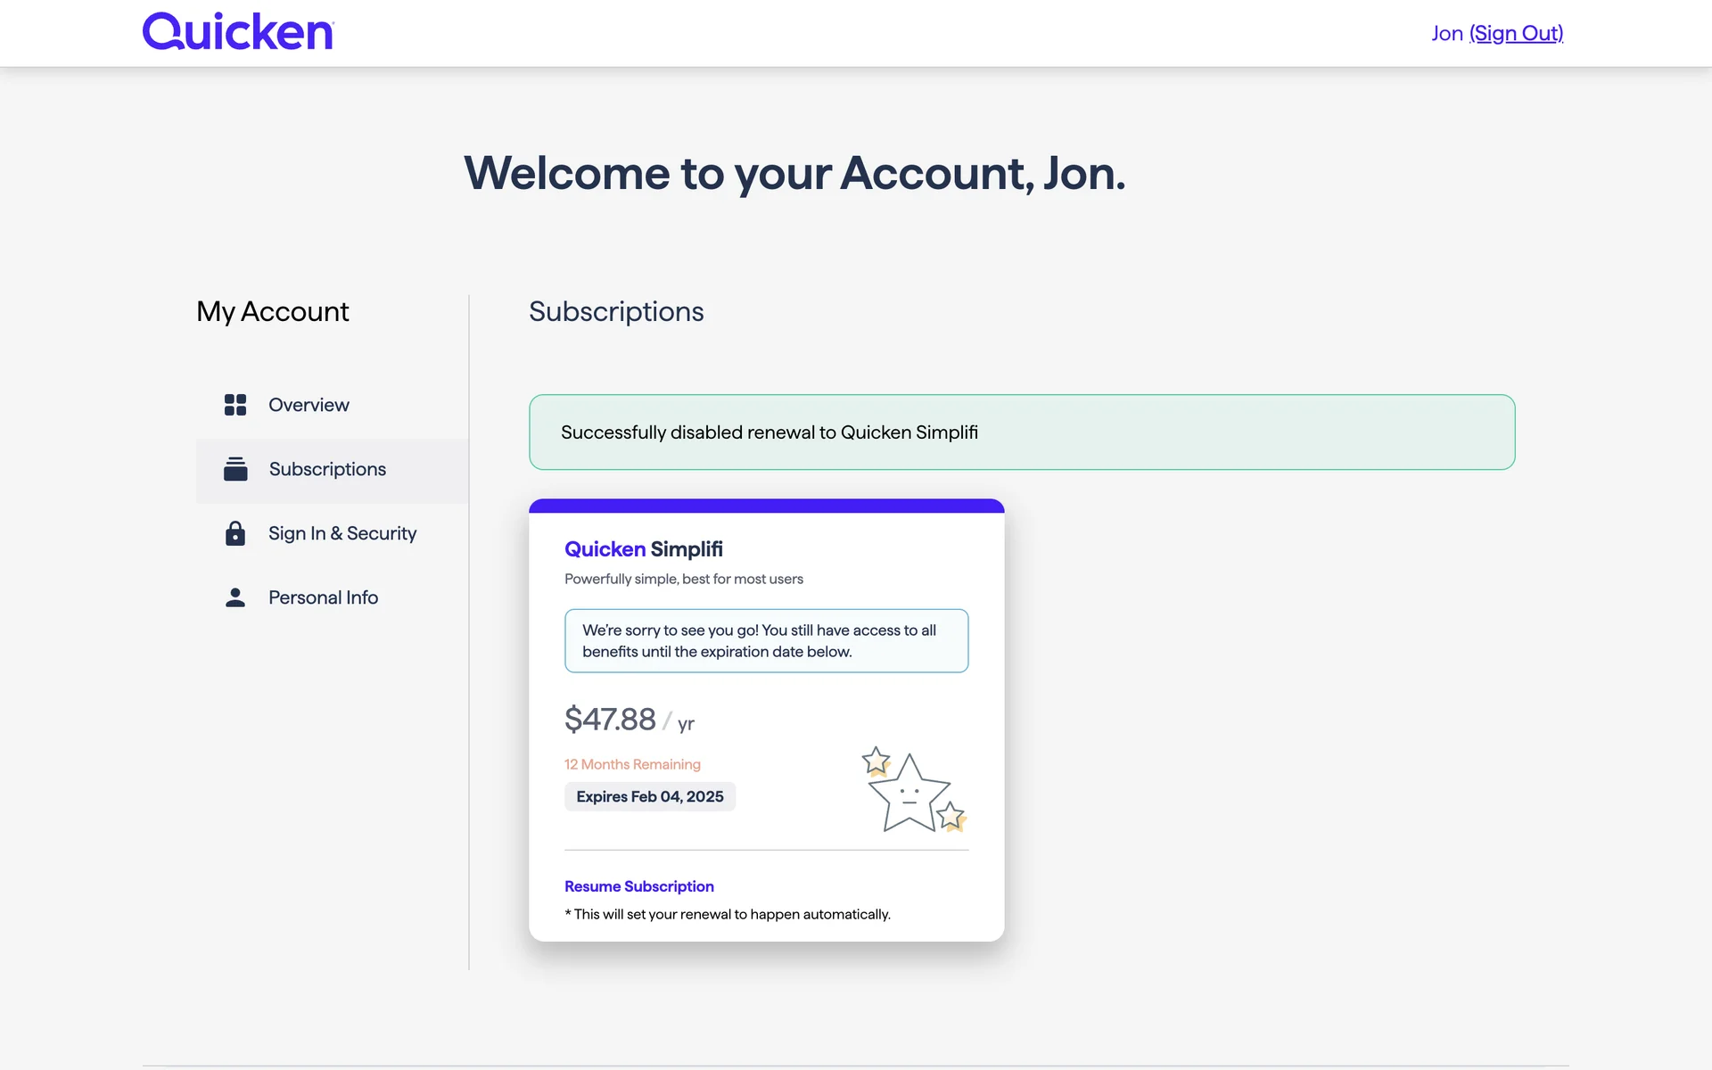Click the Personal Info person icon

click(235, 597)
